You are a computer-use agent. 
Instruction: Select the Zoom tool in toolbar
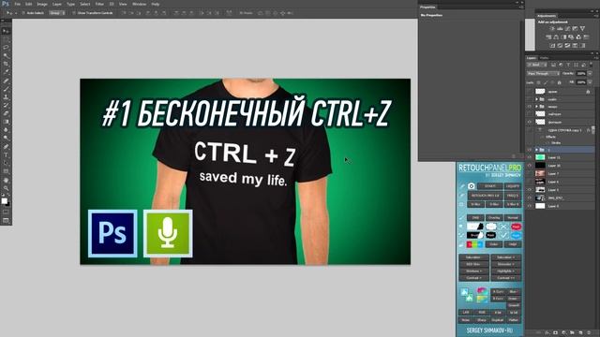pyautogui.click(x=6, y=188)
